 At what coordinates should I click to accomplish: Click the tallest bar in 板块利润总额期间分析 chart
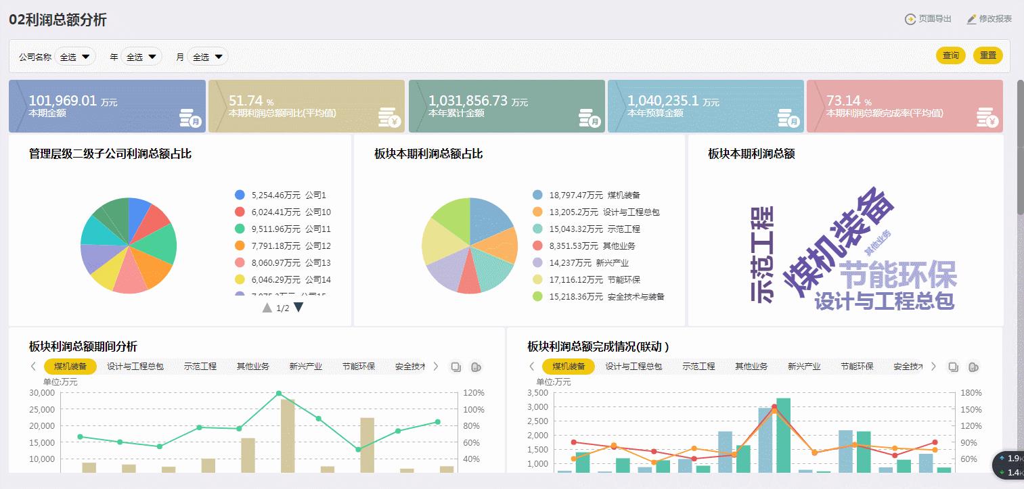pos(288,436)
